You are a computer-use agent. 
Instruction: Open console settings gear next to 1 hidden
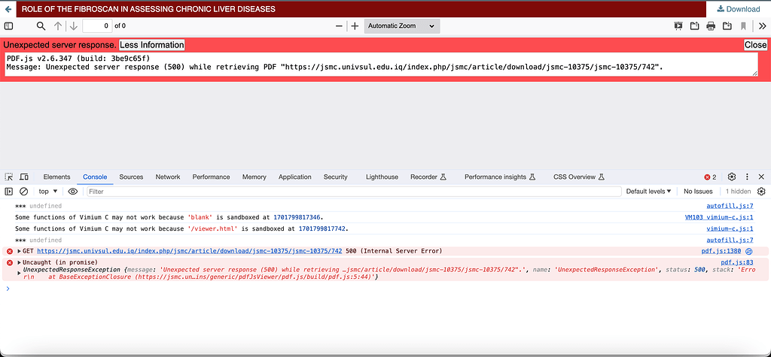coord(761,192)
